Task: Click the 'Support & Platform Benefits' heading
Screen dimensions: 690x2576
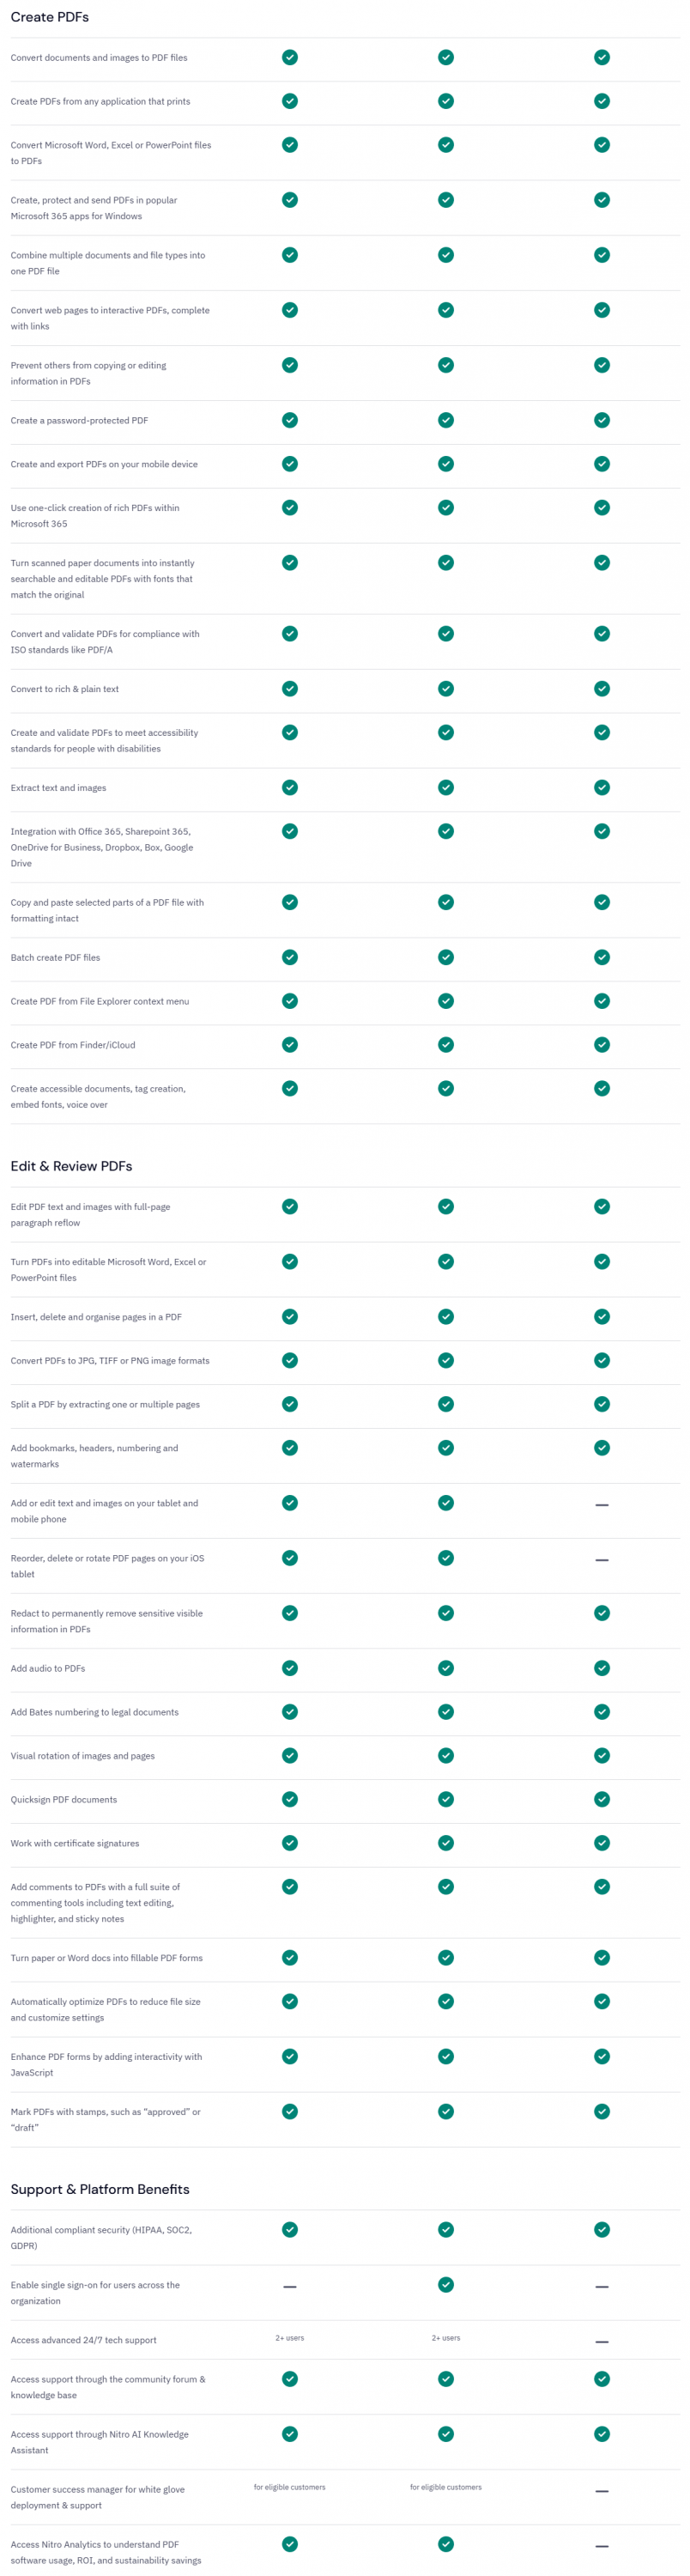Action: click(100, 2189)
